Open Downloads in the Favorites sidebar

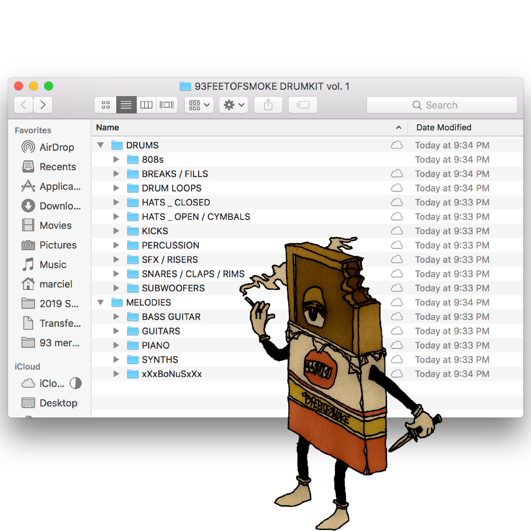point(60,206)
